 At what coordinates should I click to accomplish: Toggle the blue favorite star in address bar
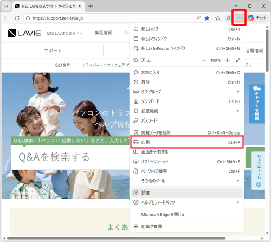tap(207, 18)
